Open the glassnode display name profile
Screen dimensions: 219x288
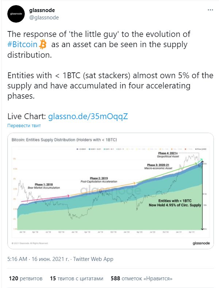pos(42,10)
